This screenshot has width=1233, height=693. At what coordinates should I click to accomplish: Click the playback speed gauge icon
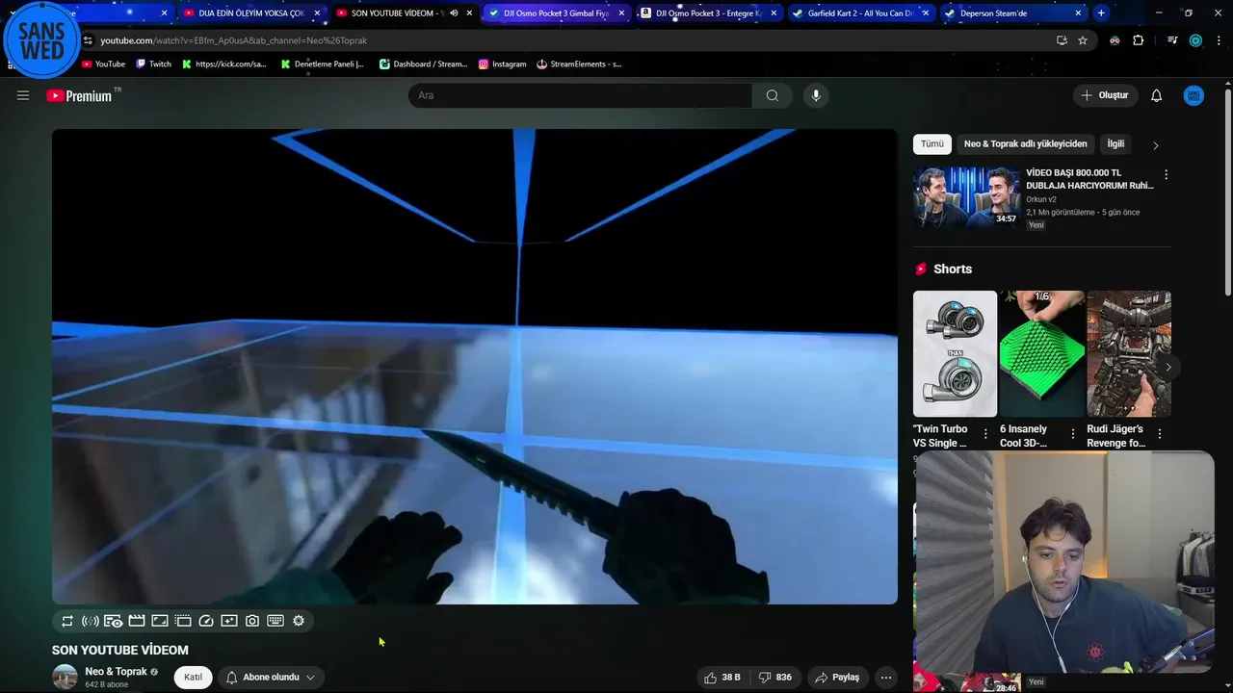tap(206, 621)
